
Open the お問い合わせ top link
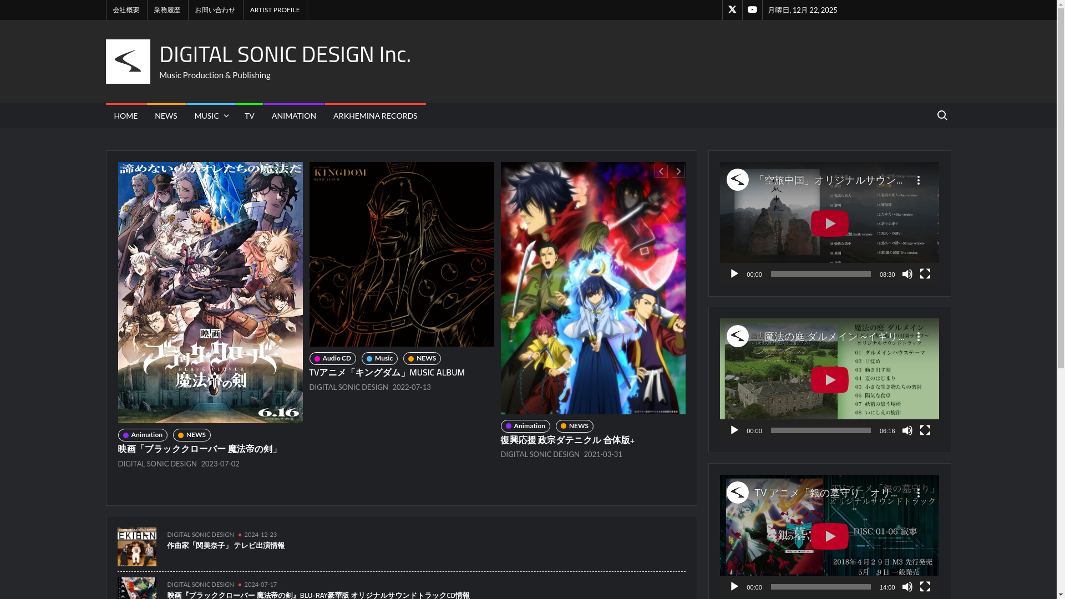pos(215,10)
